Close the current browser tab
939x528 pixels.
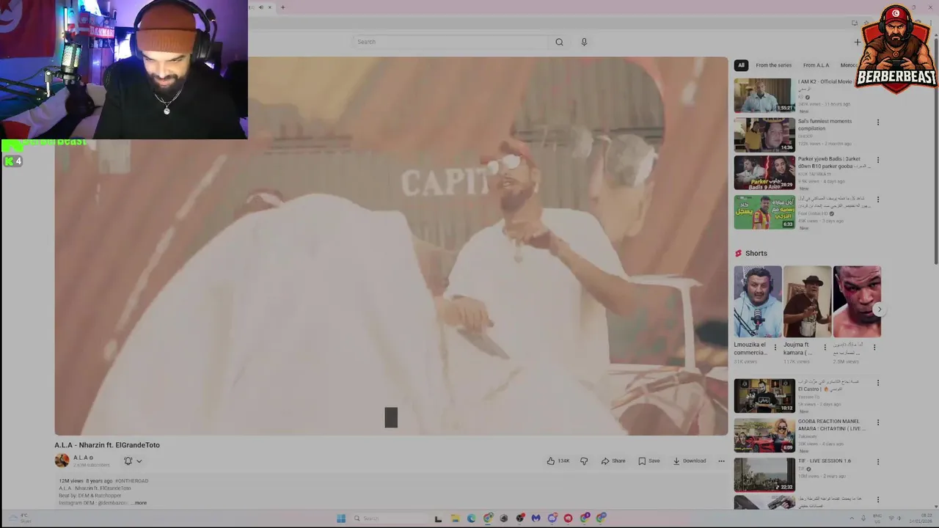[x=269, y=7]
